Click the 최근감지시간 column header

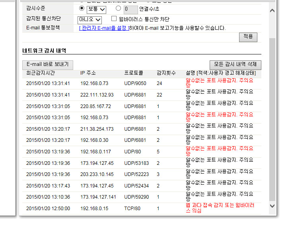click(41, 73)
